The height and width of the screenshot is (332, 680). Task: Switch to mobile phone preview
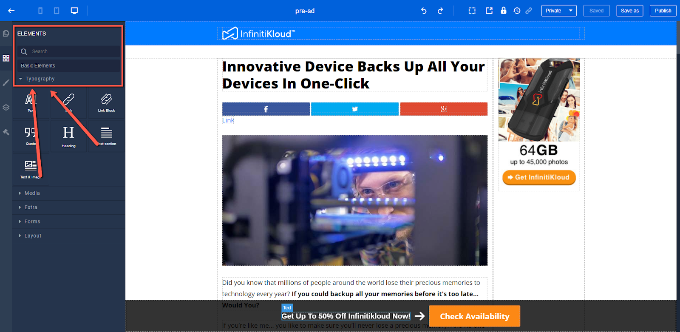(40, 11)
